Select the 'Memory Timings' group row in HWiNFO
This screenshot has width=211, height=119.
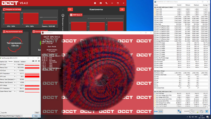coord(181,71)
